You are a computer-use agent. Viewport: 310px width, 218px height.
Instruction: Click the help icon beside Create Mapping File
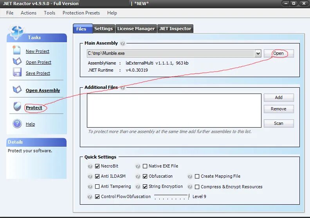coord(190,176)
